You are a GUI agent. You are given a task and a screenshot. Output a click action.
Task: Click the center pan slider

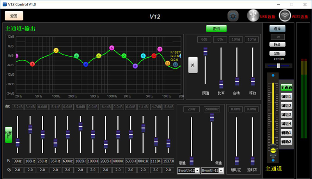click(278, 66)
